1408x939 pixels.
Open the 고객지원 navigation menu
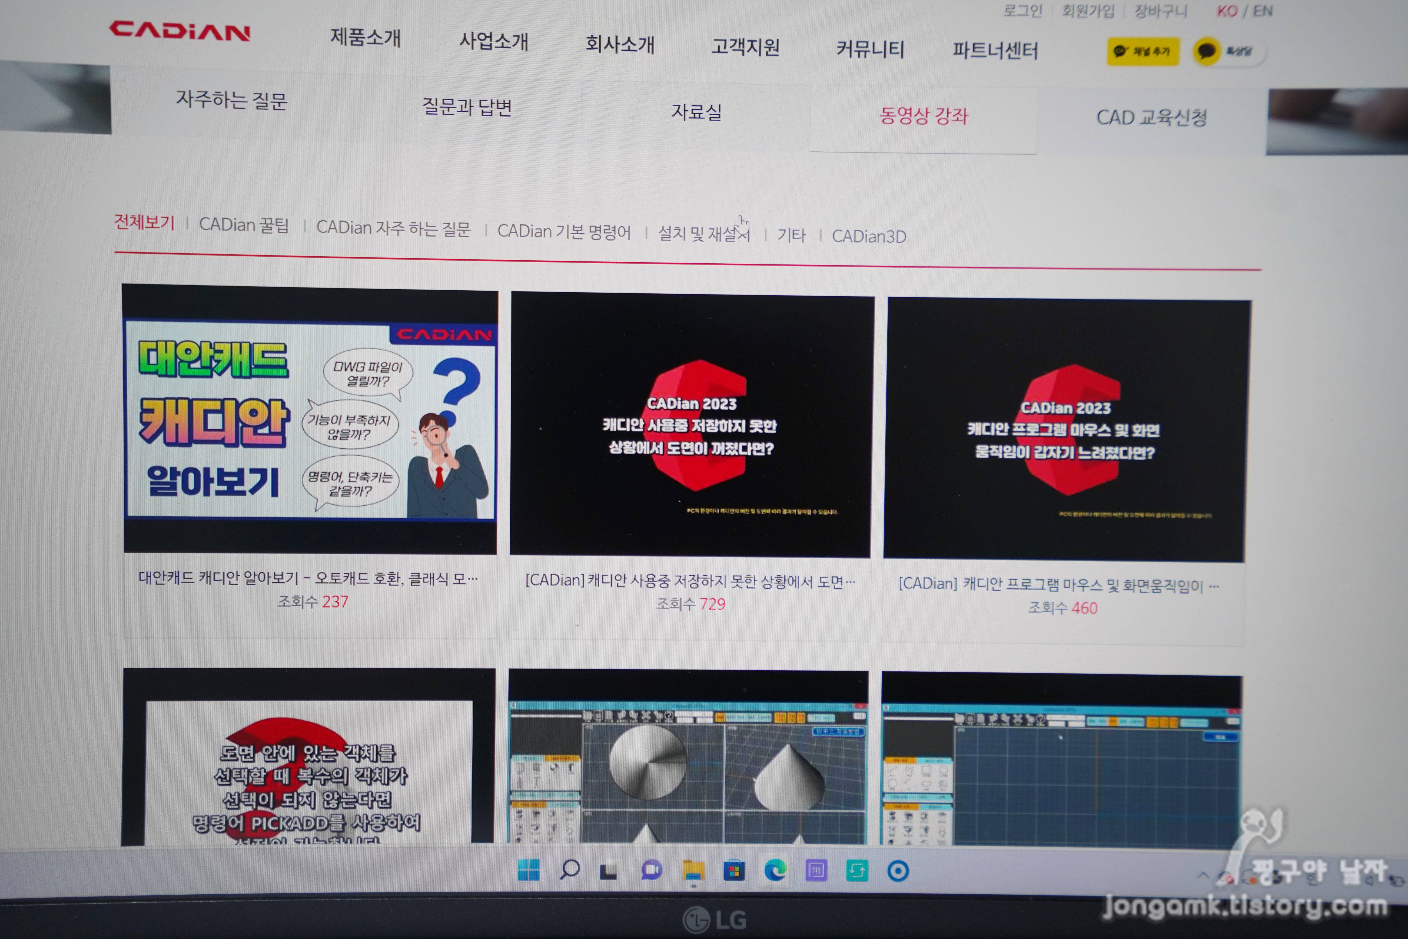[x=745, y=46]
